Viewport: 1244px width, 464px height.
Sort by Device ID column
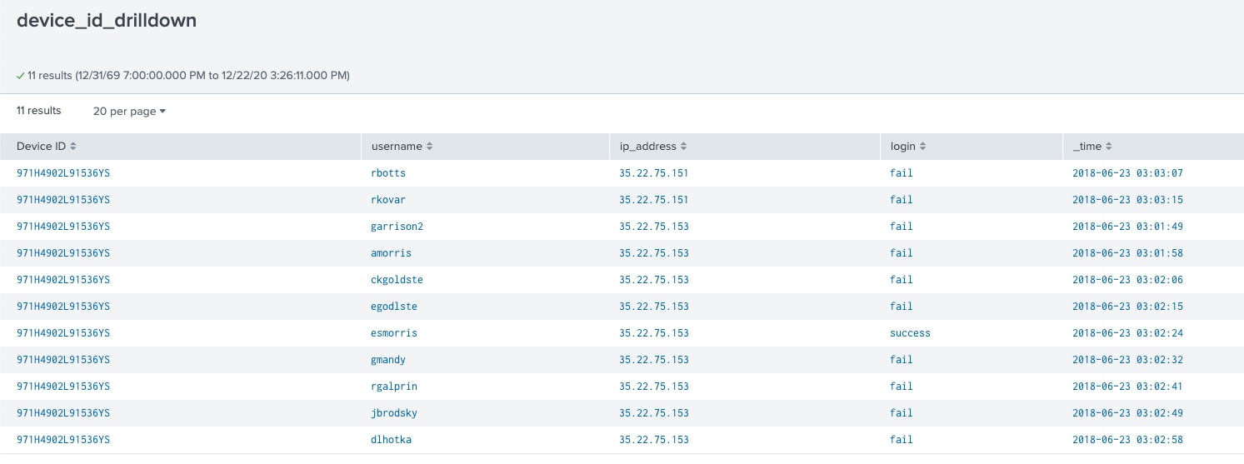pos(47,147)
